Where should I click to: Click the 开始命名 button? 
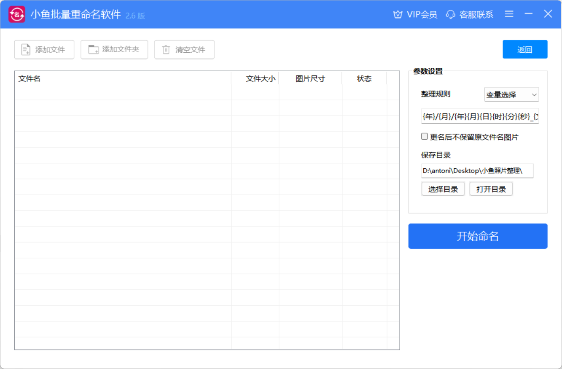point(478,236)
